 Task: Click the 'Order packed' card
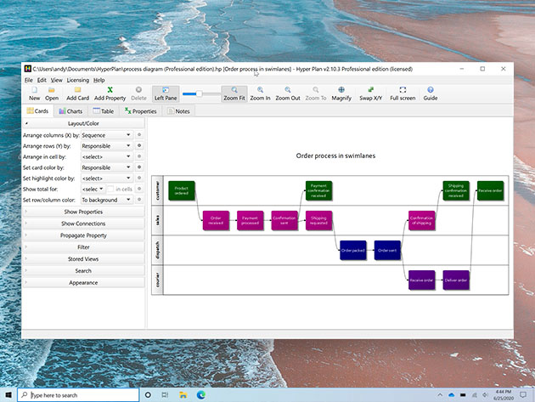click(352, 251)
